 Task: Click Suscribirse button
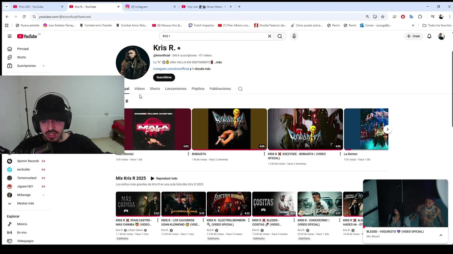[164, 77]
